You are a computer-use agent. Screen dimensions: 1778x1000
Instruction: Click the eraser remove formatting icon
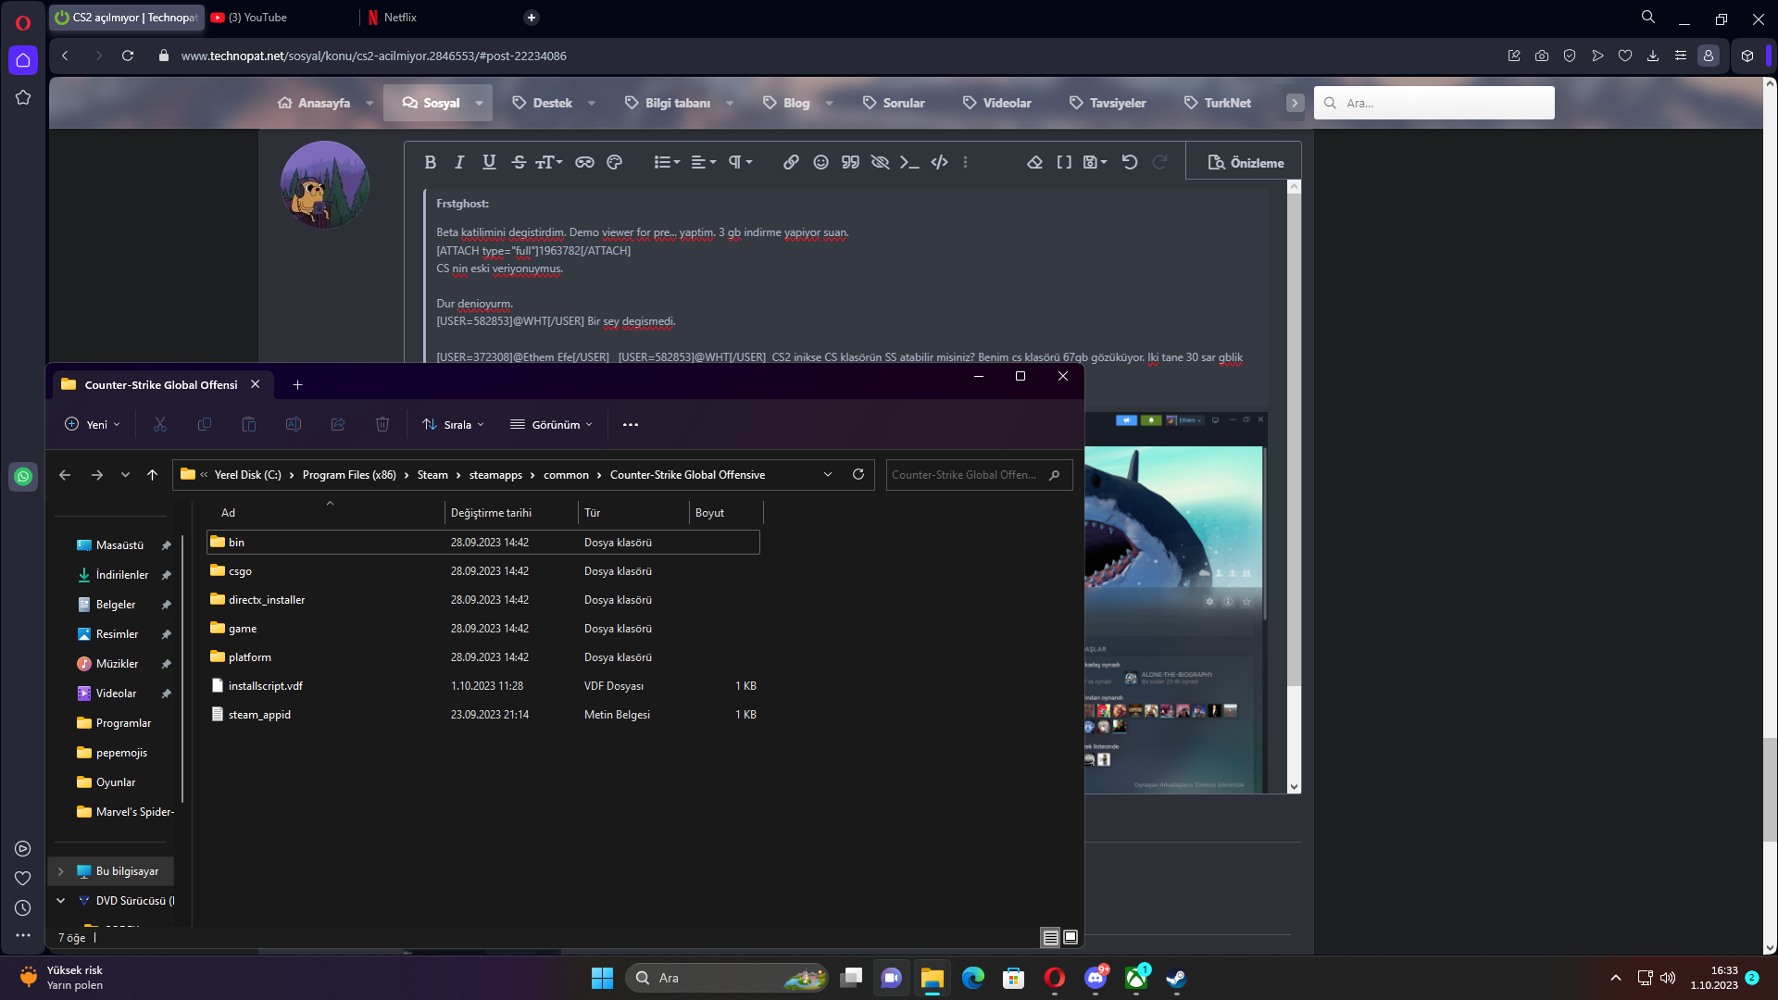pos(1034,162)
